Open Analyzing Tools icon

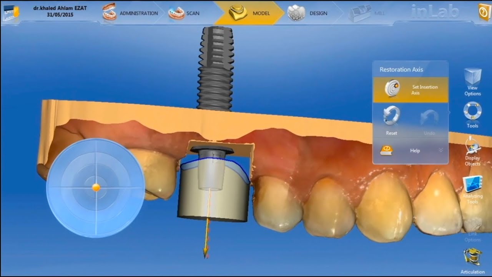click(472, 184)
